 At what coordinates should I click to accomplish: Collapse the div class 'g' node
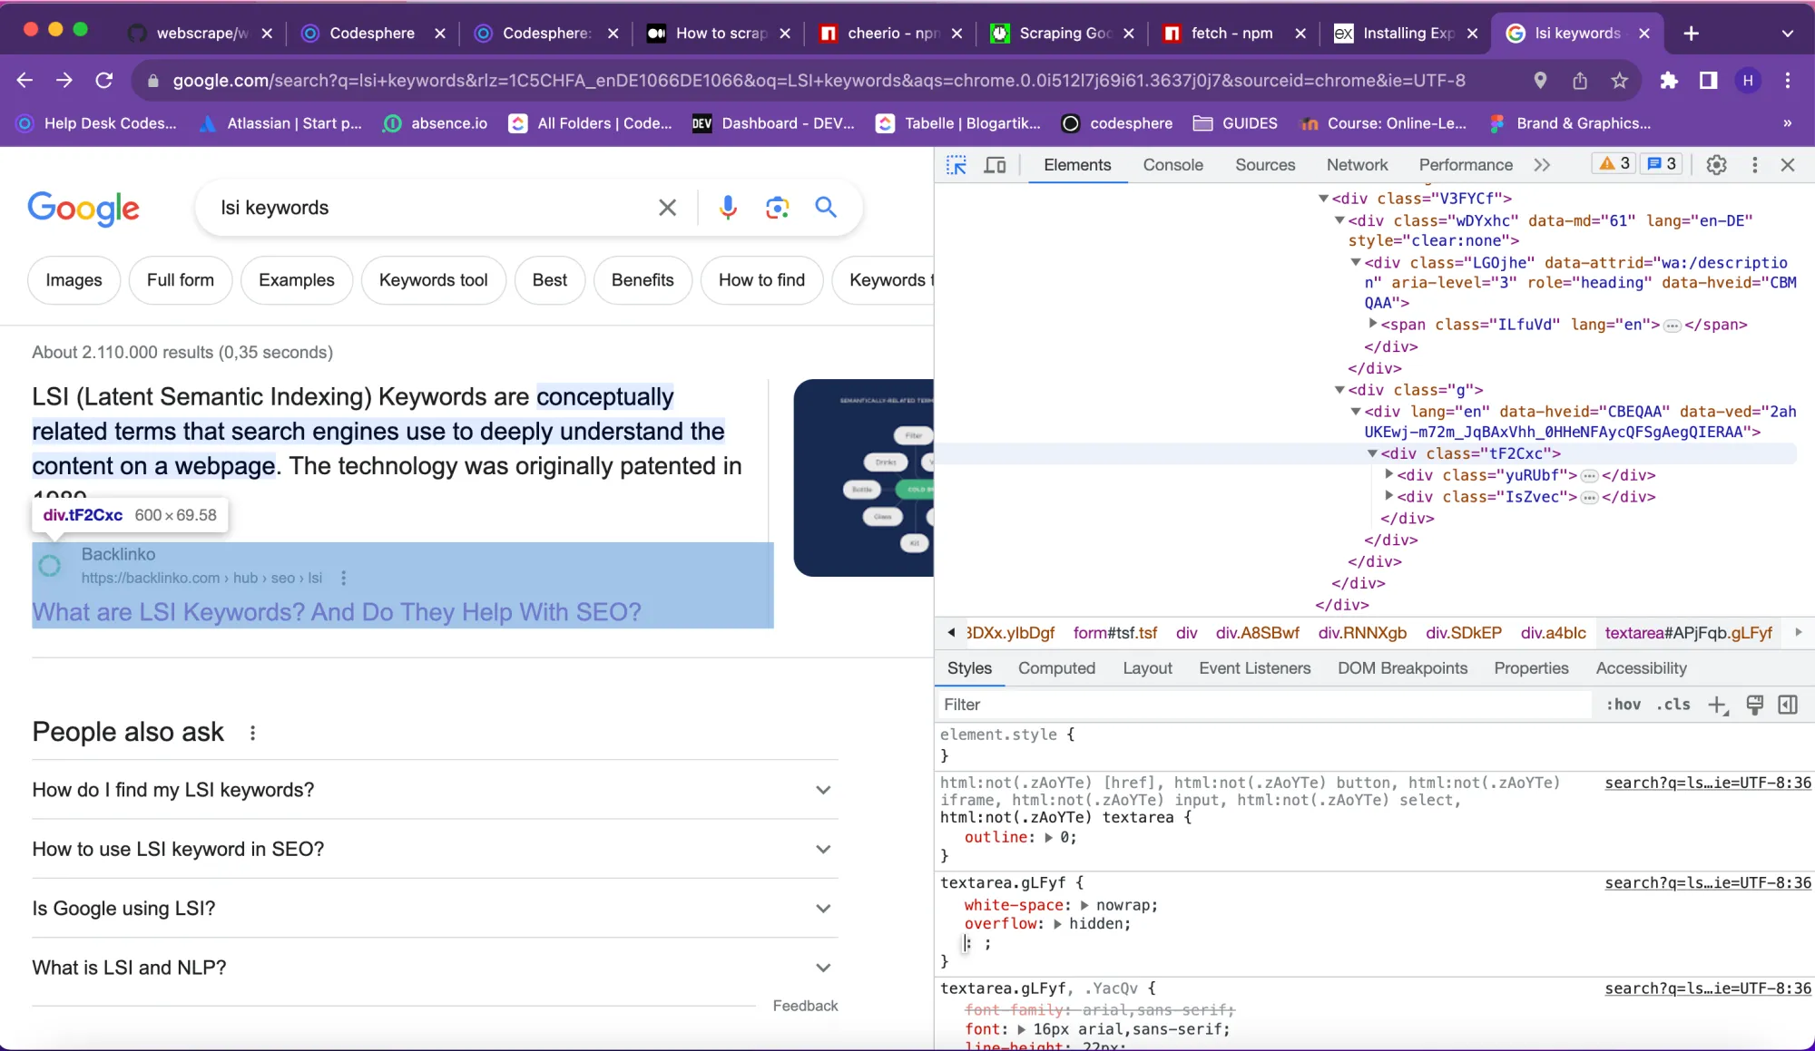point(1341,389)
